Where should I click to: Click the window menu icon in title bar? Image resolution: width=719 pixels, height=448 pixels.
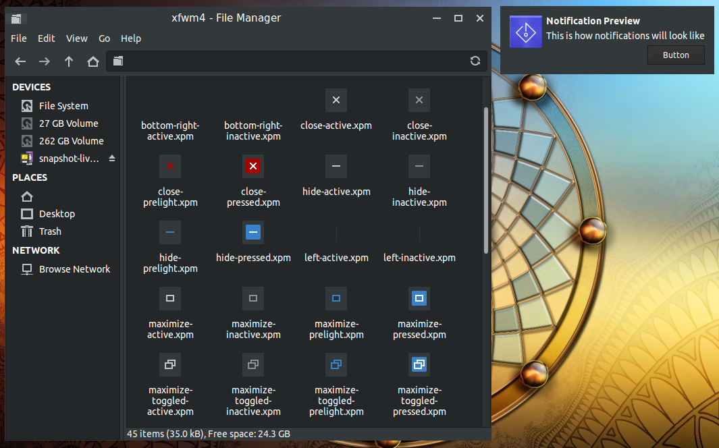(16, 18)
